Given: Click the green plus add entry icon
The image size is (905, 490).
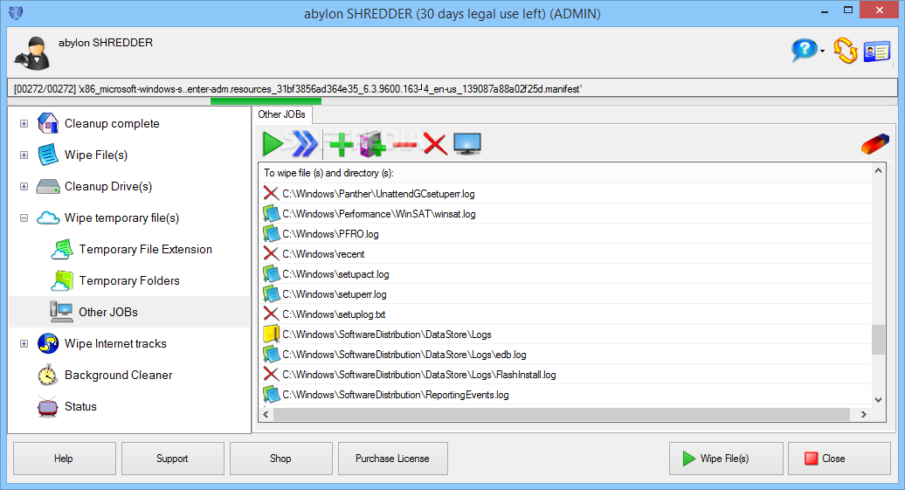Looking at the screenshot, I should (342, 144).
